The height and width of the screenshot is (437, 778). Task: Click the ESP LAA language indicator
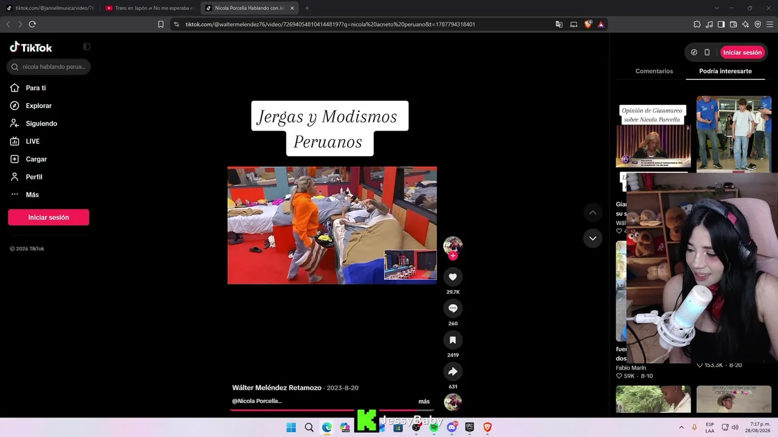(x=710, y=427)
